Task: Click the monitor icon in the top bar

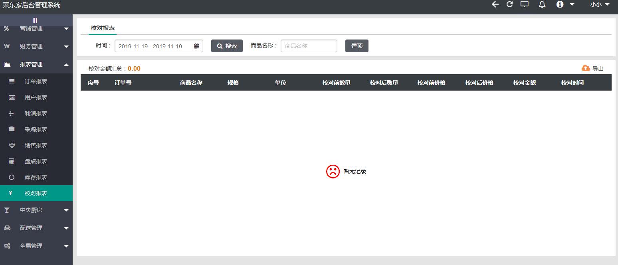Action: (x=524, y=5)
